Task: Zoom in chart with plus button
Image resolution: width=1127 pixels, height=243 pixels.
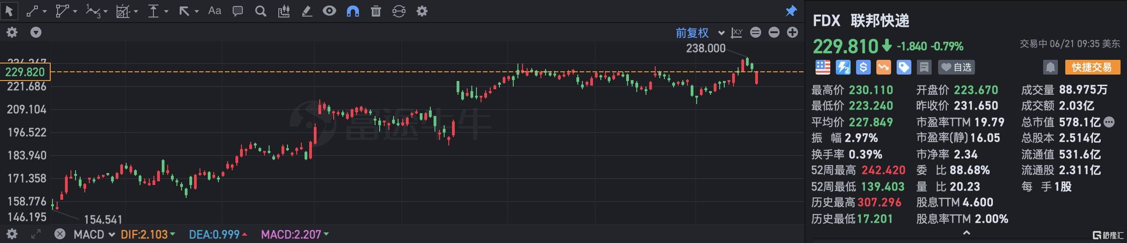Action: point(792,32)
